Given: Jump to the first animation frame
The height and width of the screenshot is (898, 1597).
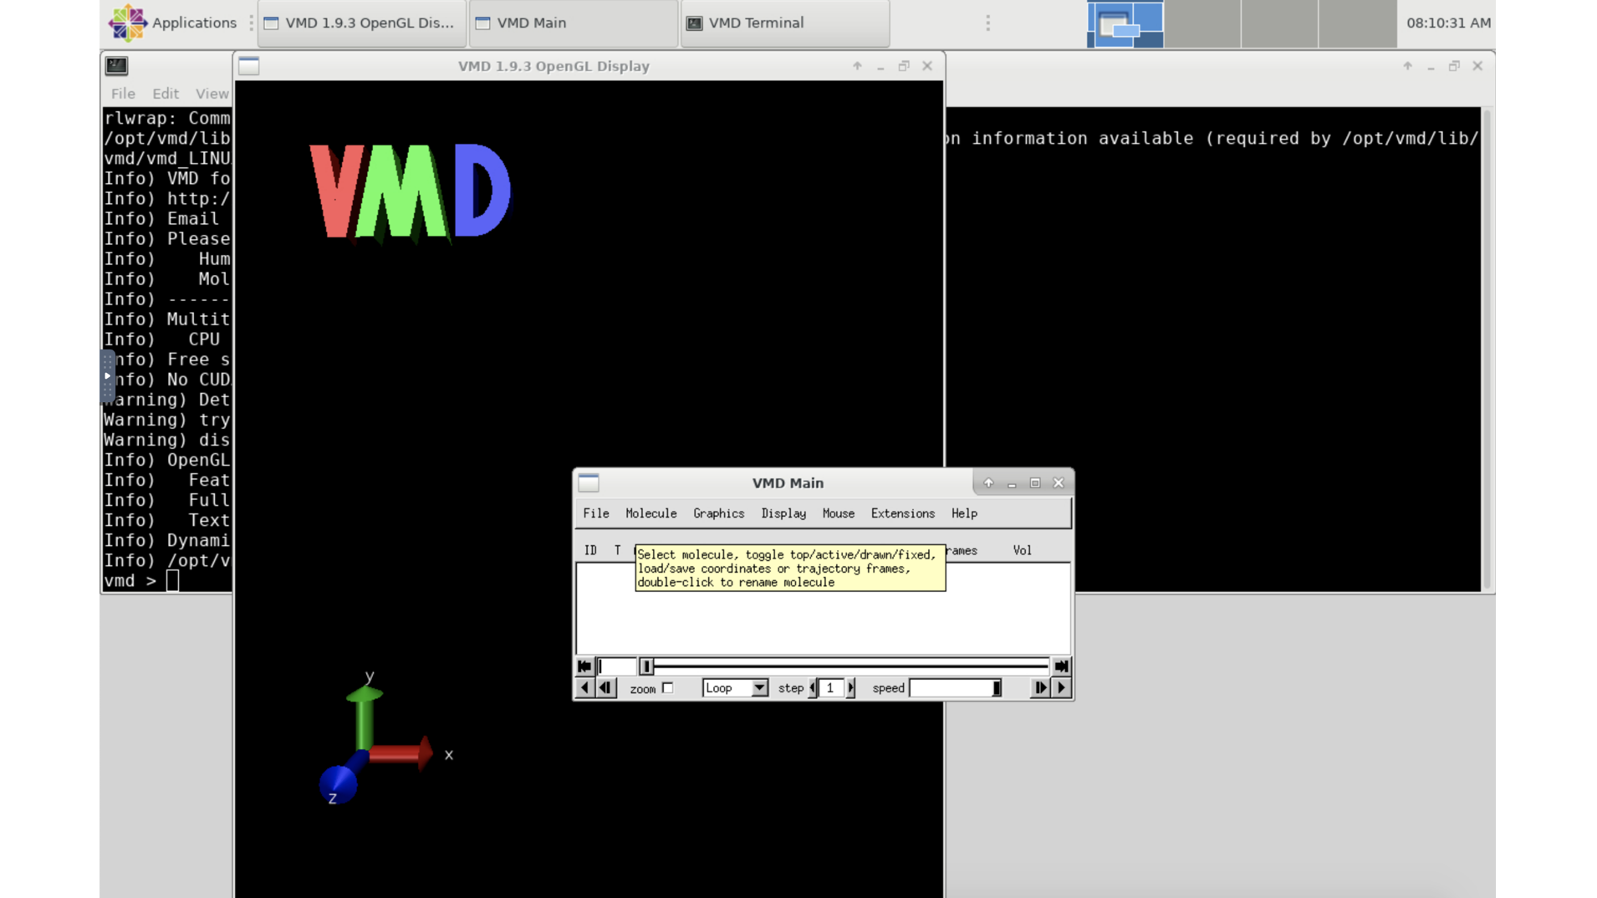Looking at the screenshot, I should [584, 666].
